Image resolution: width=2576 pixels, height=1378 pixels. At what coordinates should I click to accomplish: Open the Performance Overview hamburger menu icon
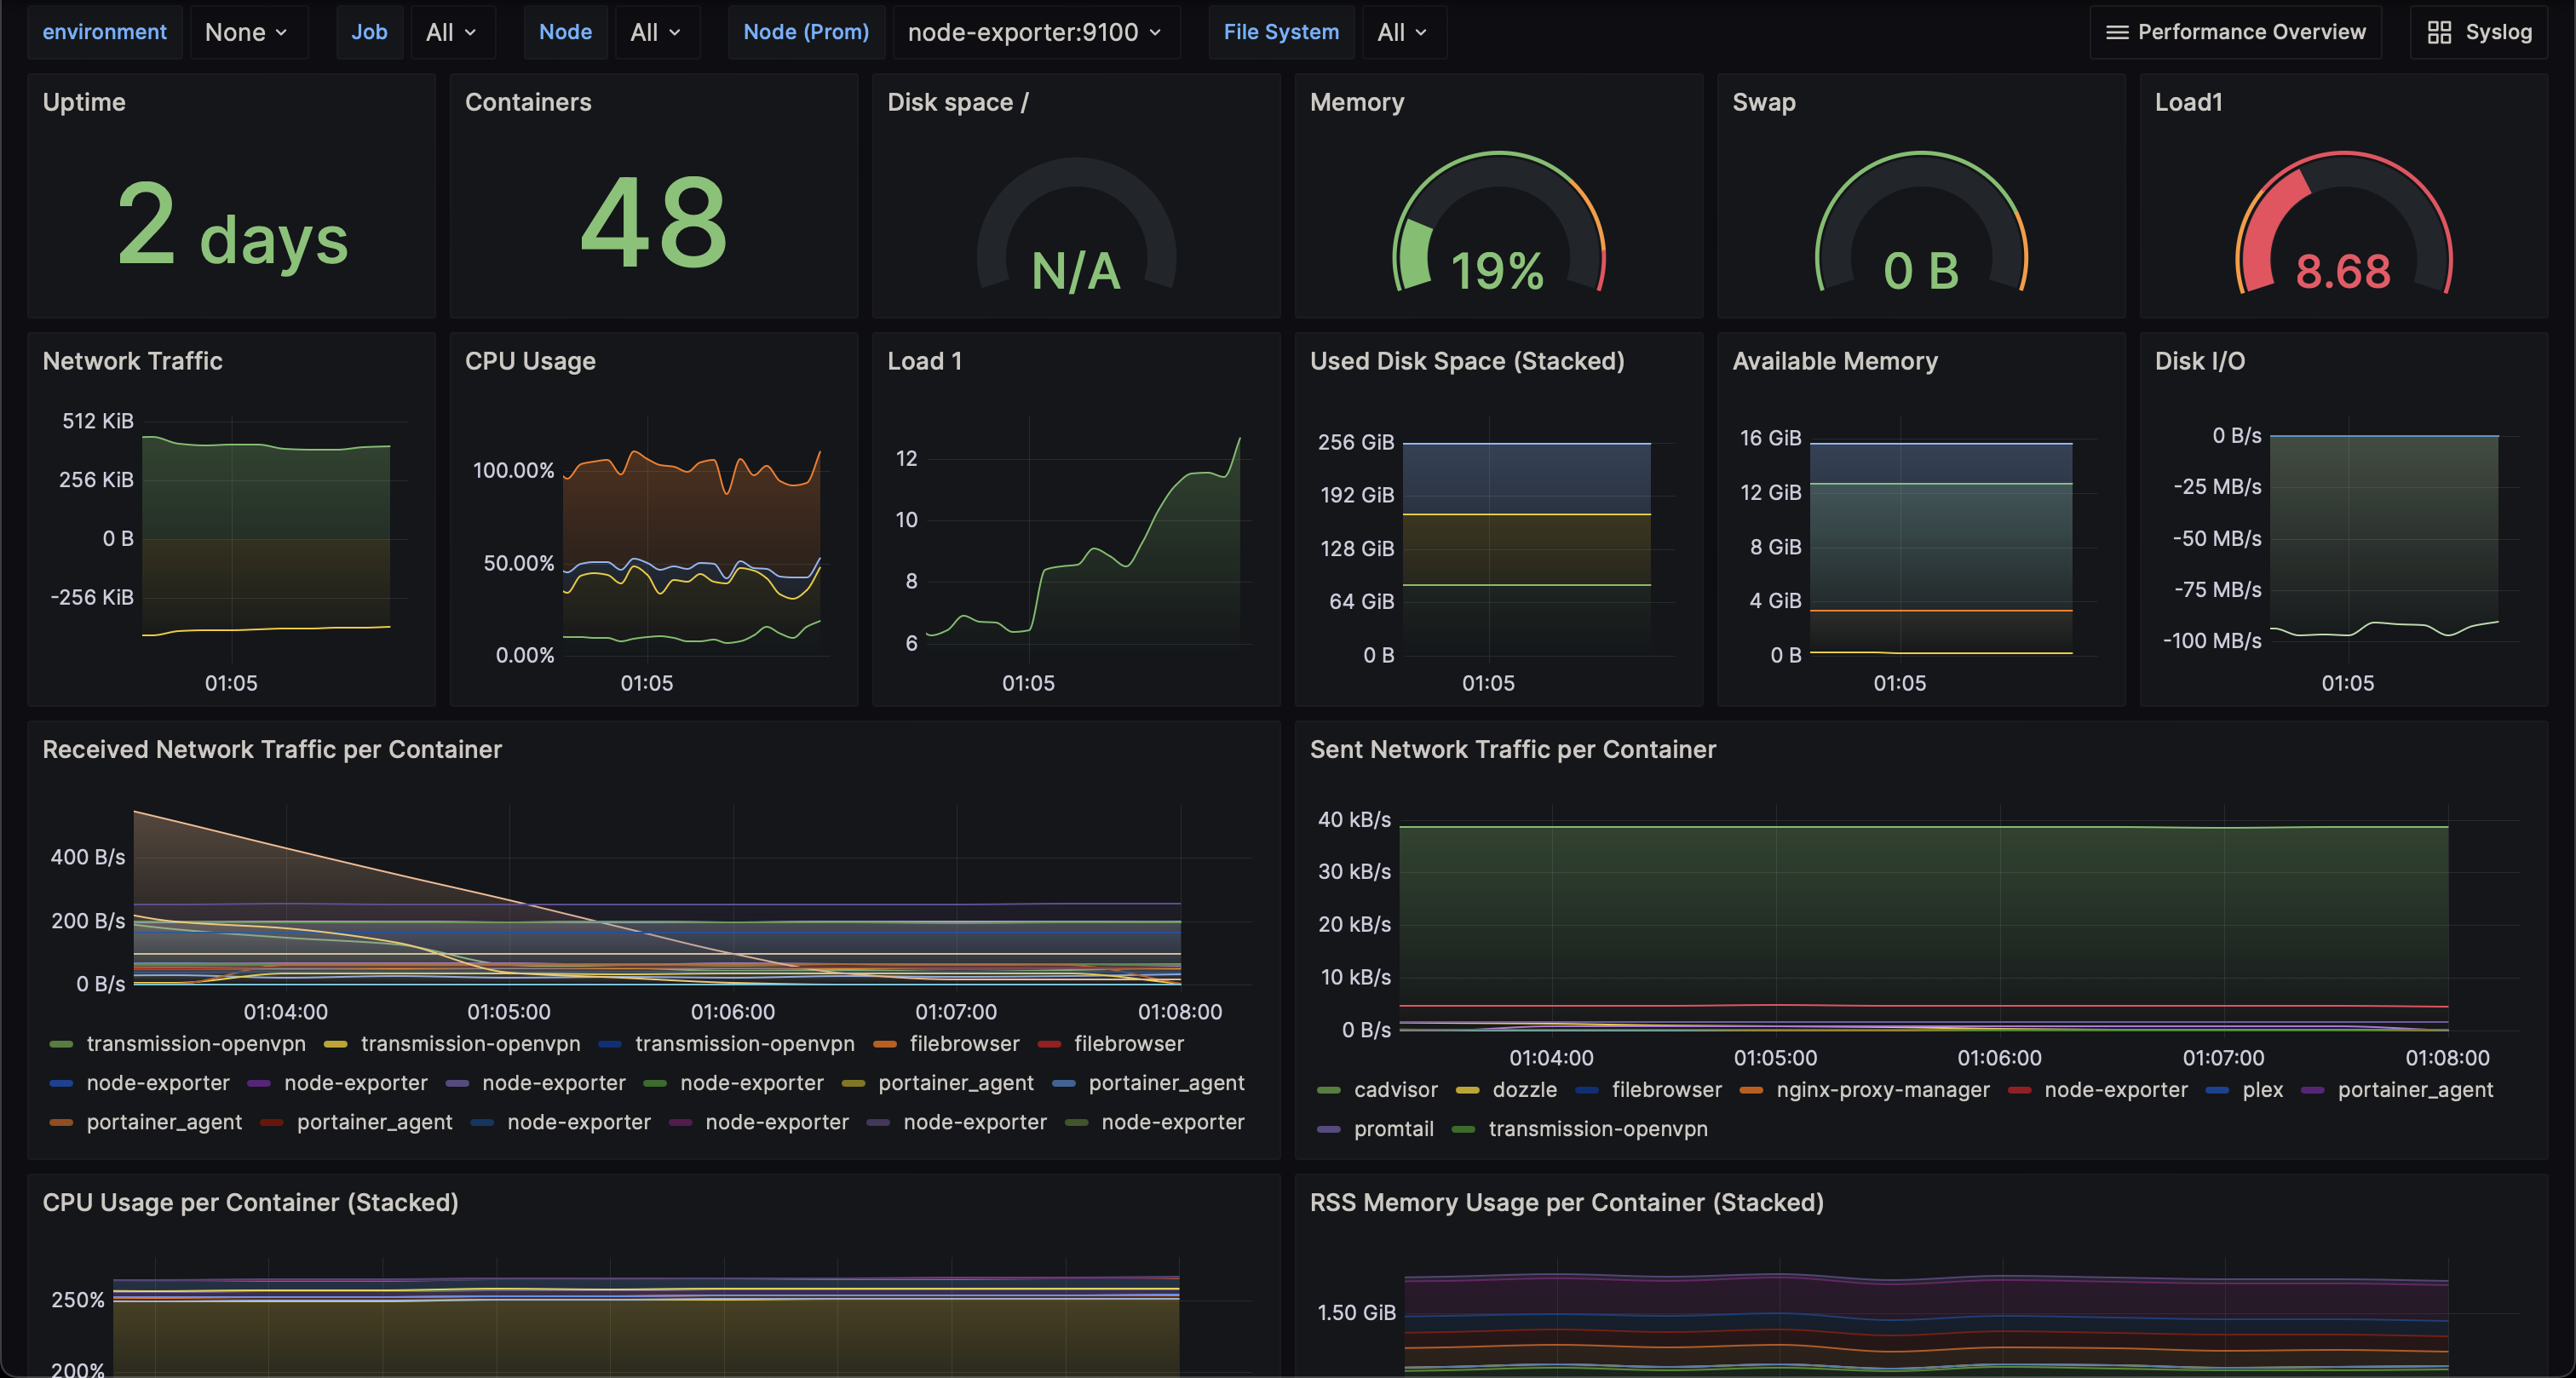click(2116, 32)
